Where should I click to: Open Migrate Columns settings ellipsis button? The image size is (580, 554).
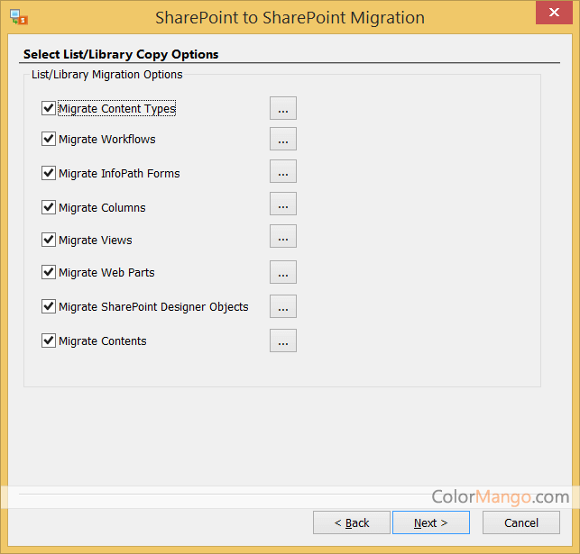point(282,204)
